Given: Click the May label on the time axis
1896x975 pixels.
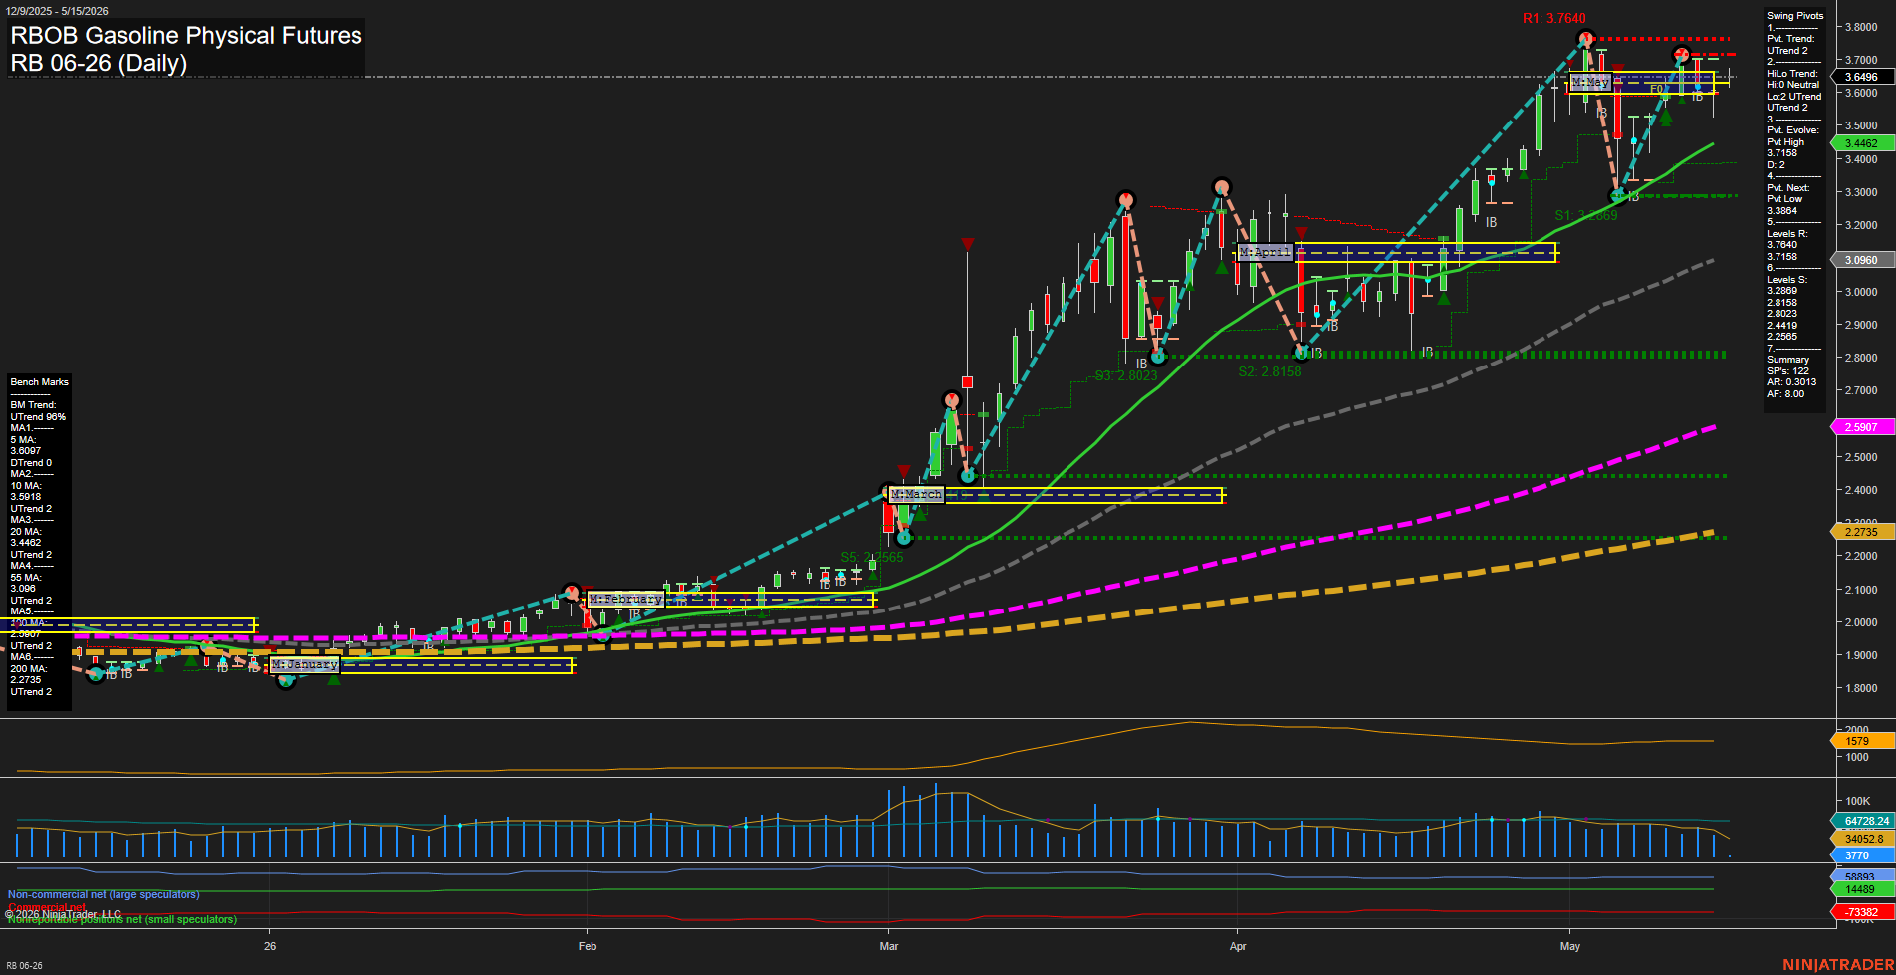Looking at the screenshot, I should [1570, 946].
